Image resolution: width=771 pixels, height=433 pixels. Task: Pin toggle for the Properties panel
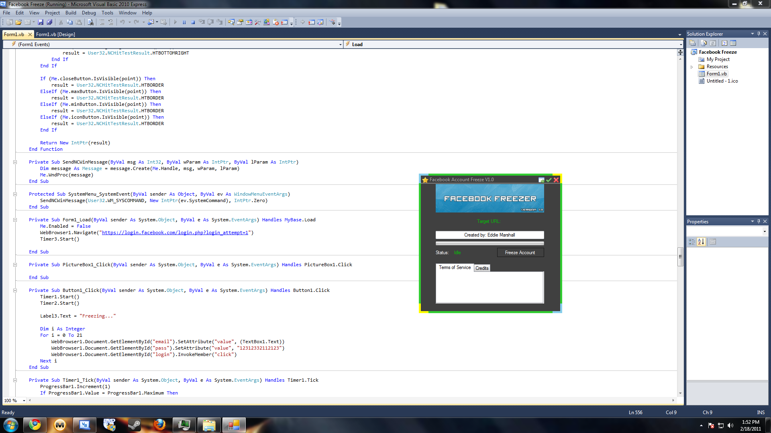point(759,221)
